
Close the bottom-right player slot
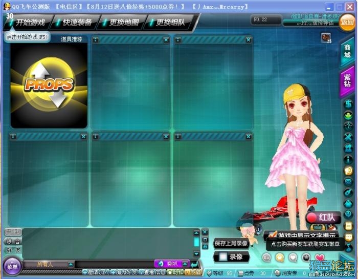coord(249,137)
